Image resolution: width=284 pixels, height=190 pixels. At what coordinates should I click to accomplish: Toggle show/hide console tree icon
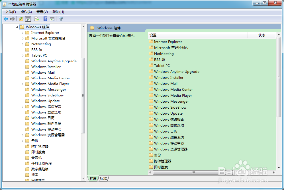pyautogui.click(x=28, y=19)
